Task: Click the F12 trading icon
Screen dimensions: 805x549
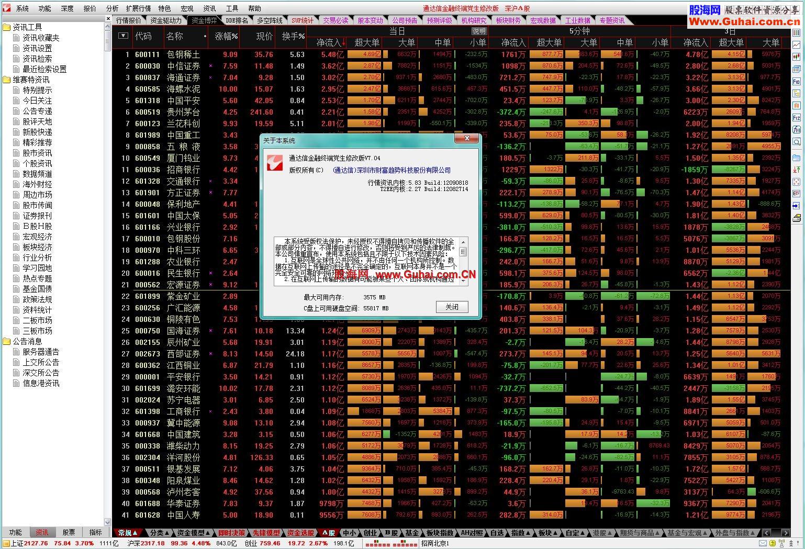Action: [797, 118]
